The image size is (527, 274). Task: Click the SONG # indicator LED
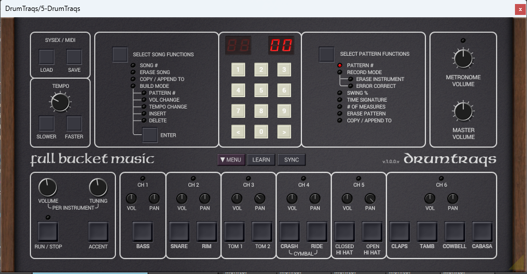pos(133,65)
